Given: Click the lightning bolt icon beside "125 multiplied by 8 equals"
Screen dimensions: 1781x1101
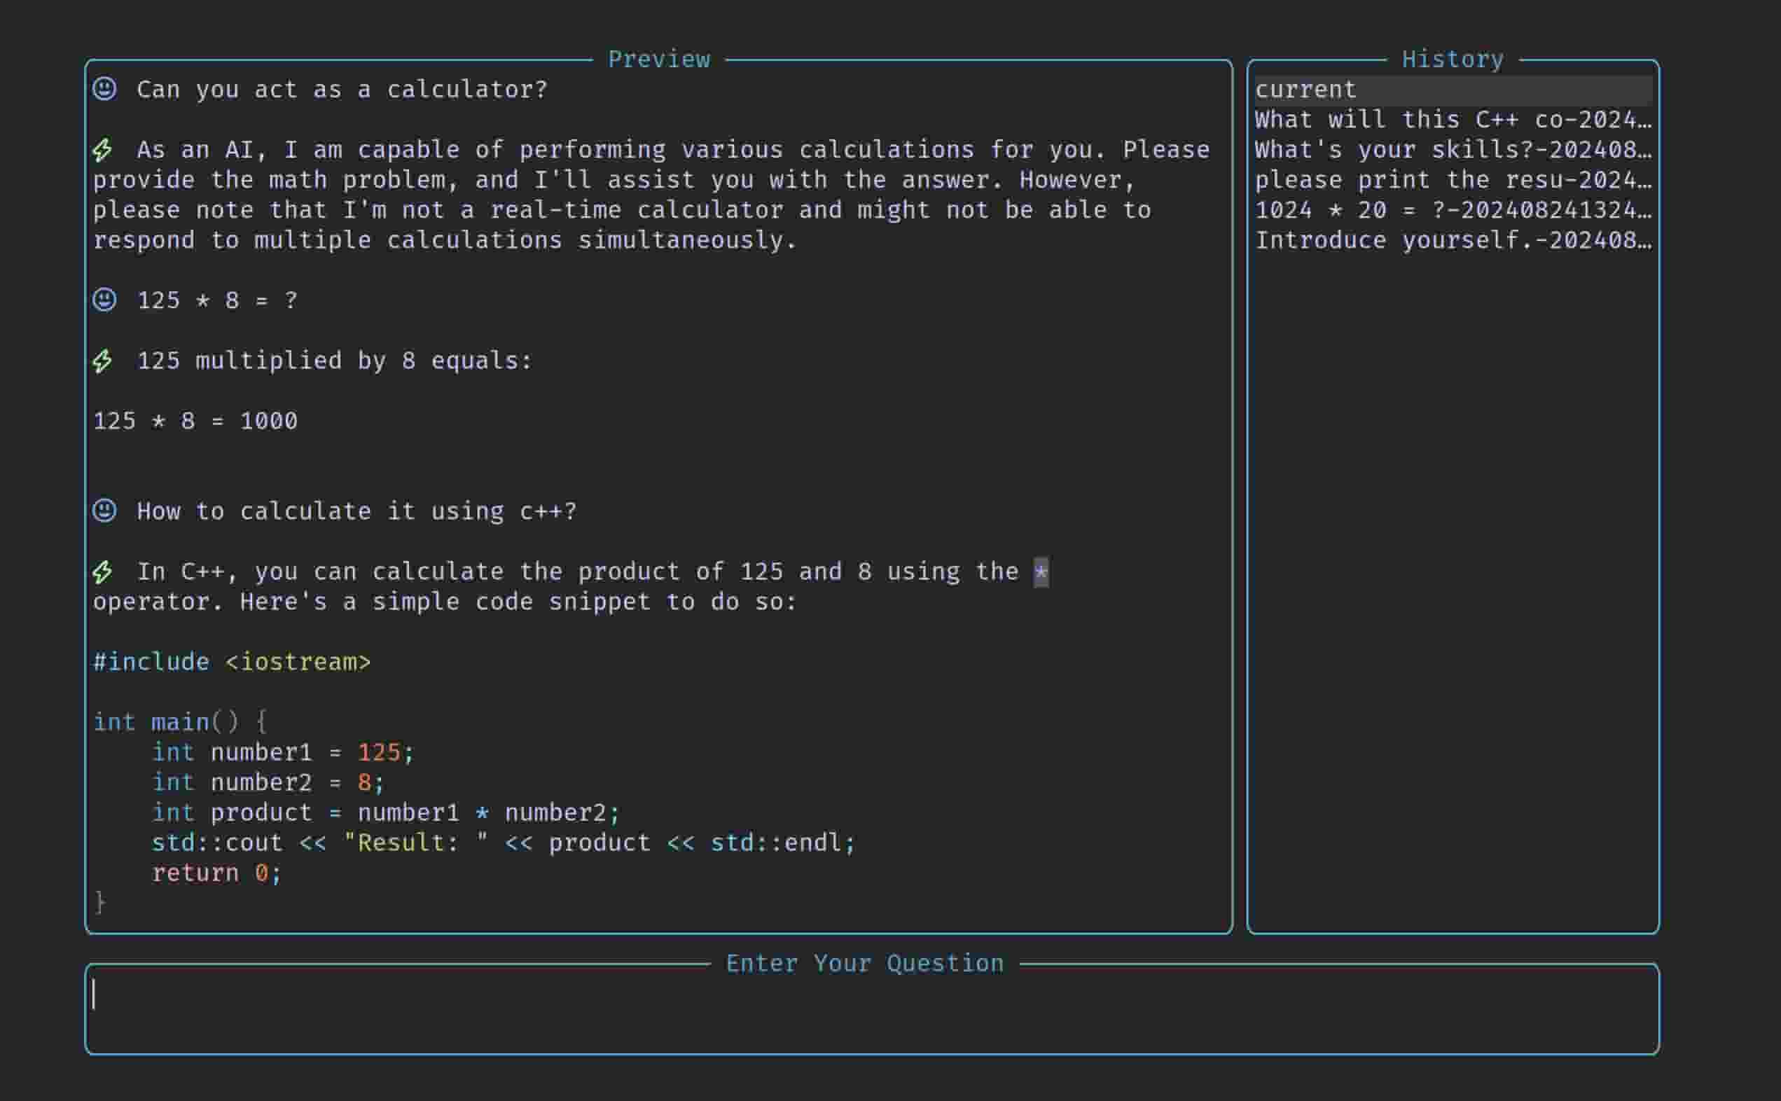Looking at the screenshot, I should pyautogui.click(x=103, y=361).
